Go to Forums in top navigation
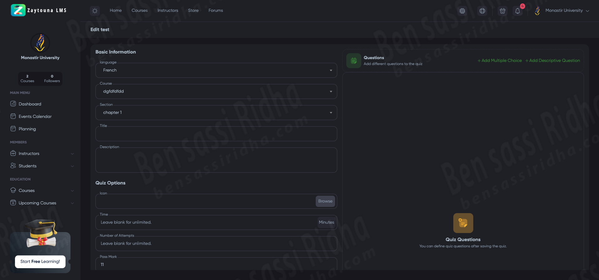 point(216,11)
